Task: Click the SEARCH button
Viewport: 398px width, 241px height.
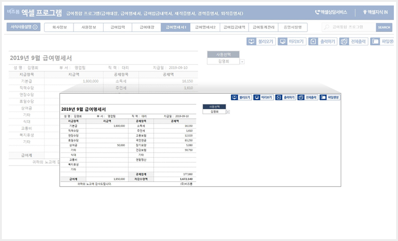Action: (384, 27)
